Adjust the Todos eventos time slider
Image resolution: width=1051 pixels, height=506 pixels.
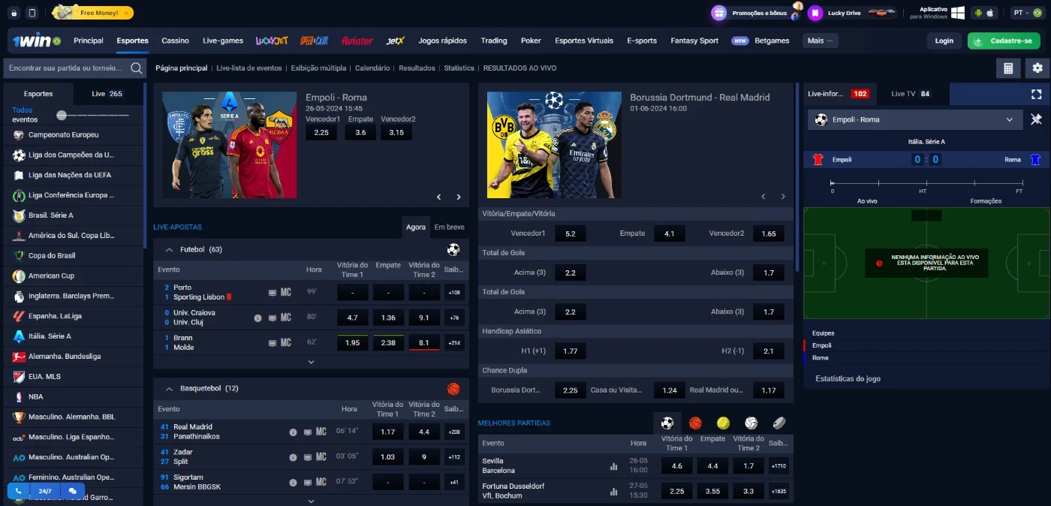[x=62, y=115]
